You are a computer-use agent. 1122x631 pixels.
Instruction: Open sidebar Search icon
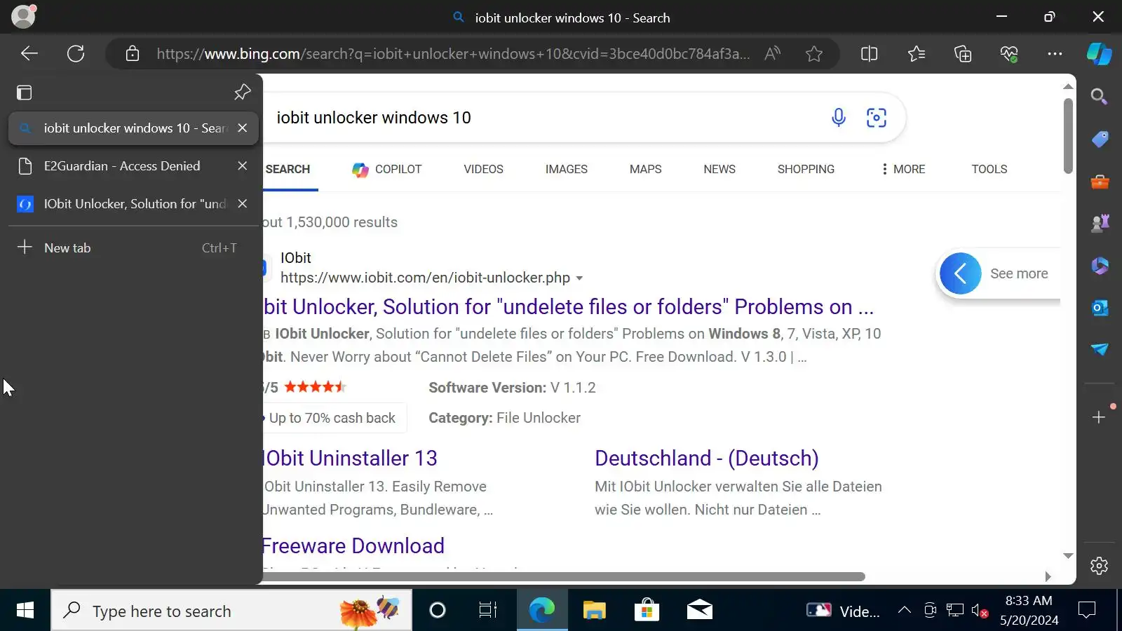(1099, 96)
